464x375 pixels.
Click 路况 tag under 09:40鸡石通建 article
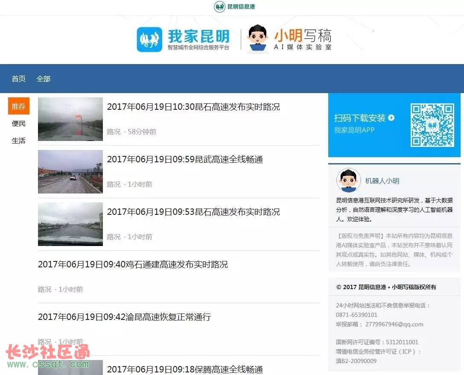45,289
